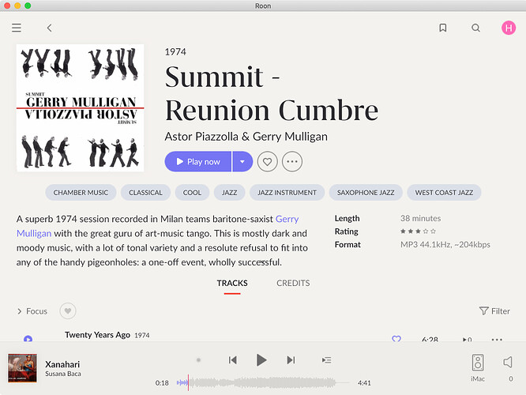This screenshot has width=526, height=395.
Task: Open the Play now dropdown arrow
Action: click(x=242, y=162)
